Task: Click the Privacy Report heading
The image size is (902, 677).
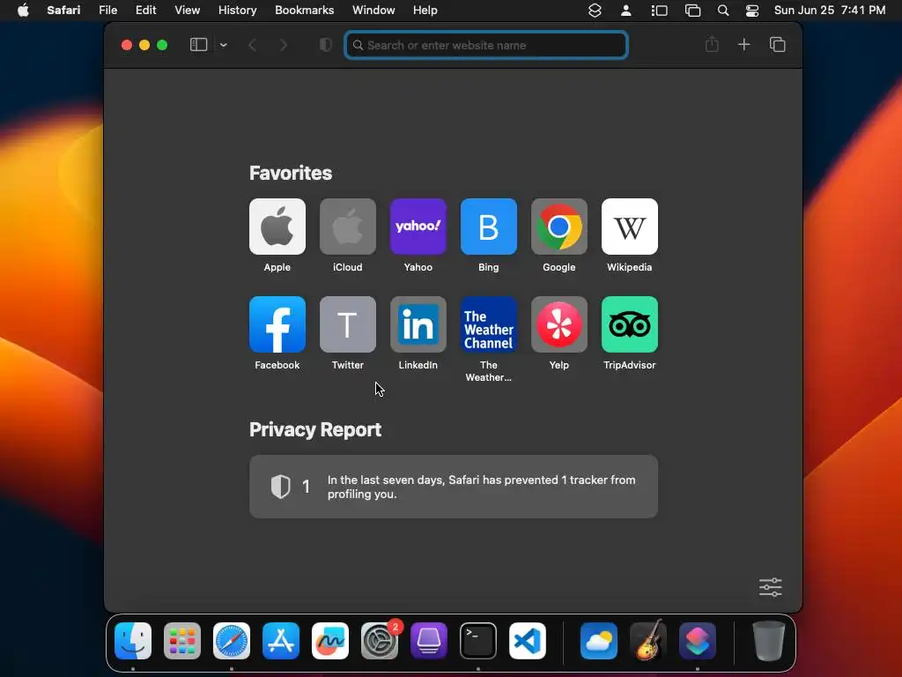Action: 315,429
